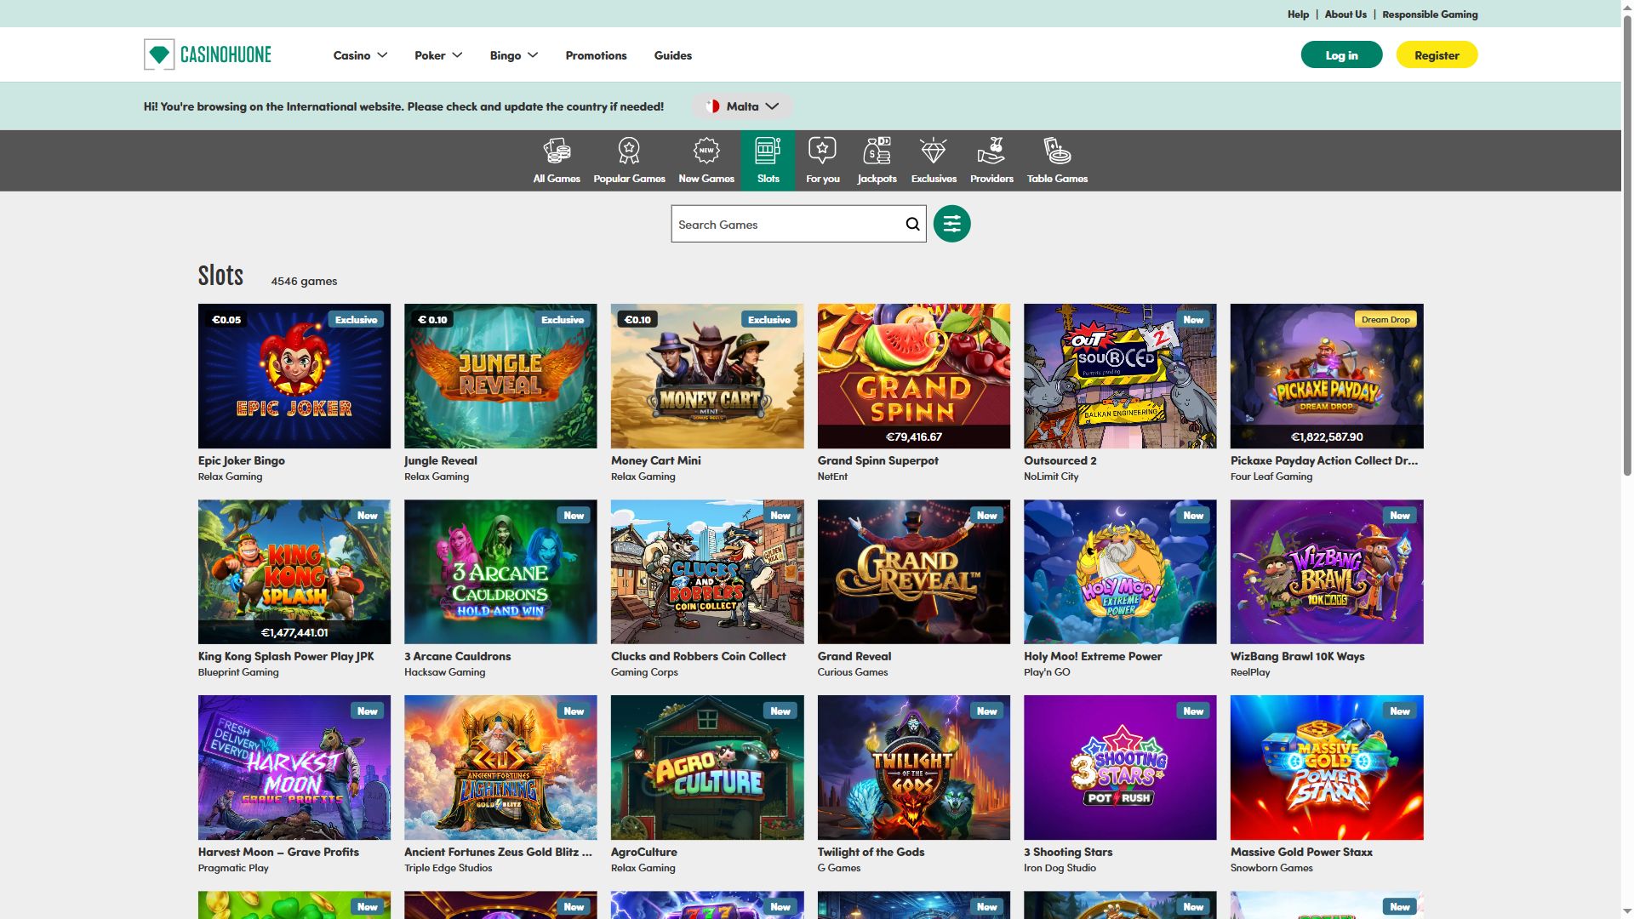The height and width of the screenshot is (919, 1634).
Task: Open the Guides menu item
Action: [x=672, y=55]
